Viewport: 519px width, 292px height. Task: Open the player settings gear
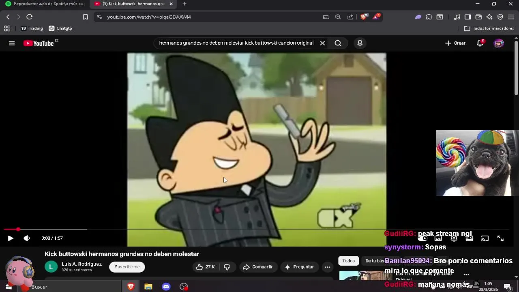click(454, 238)
